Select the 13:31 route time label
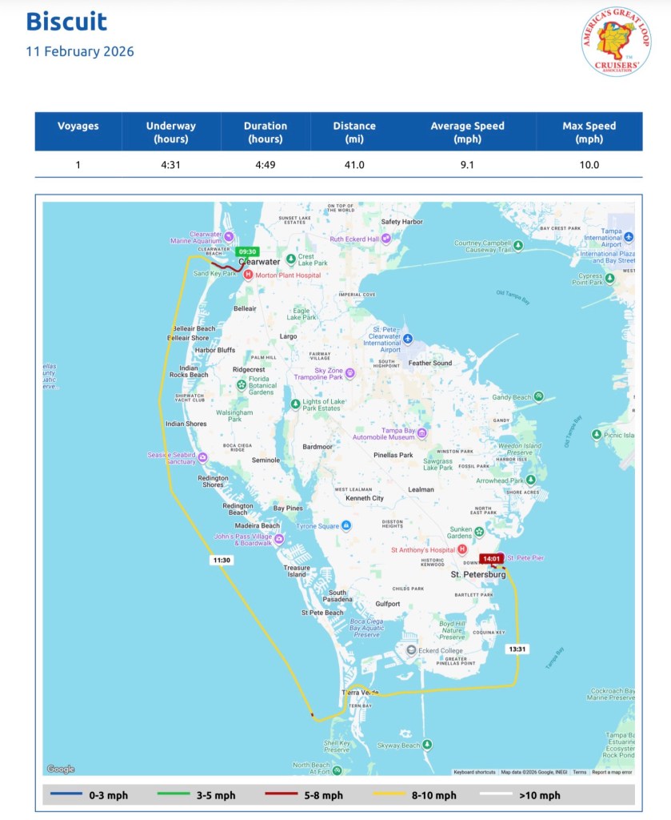 click(517, 649)
